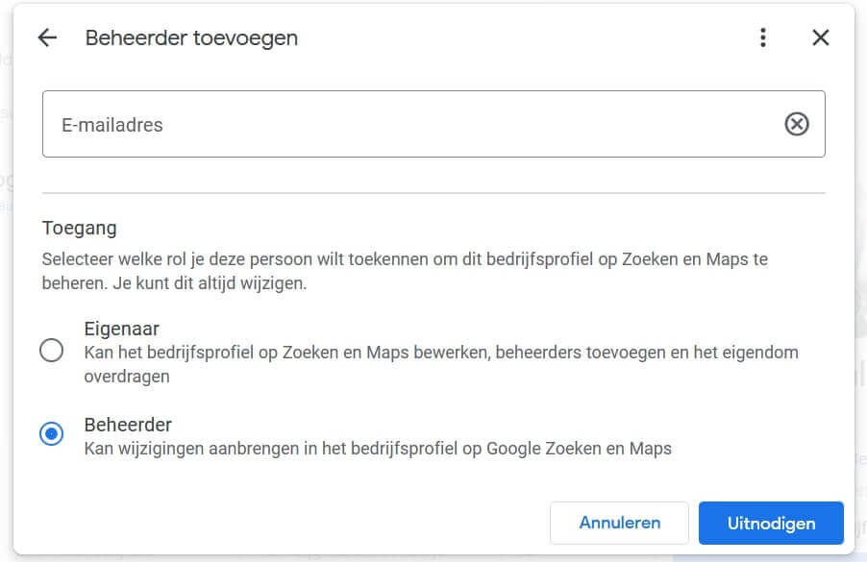Clear the E-mailadres field with the circled X
This screenshot has width=867, height=562.
click(796, 123)
